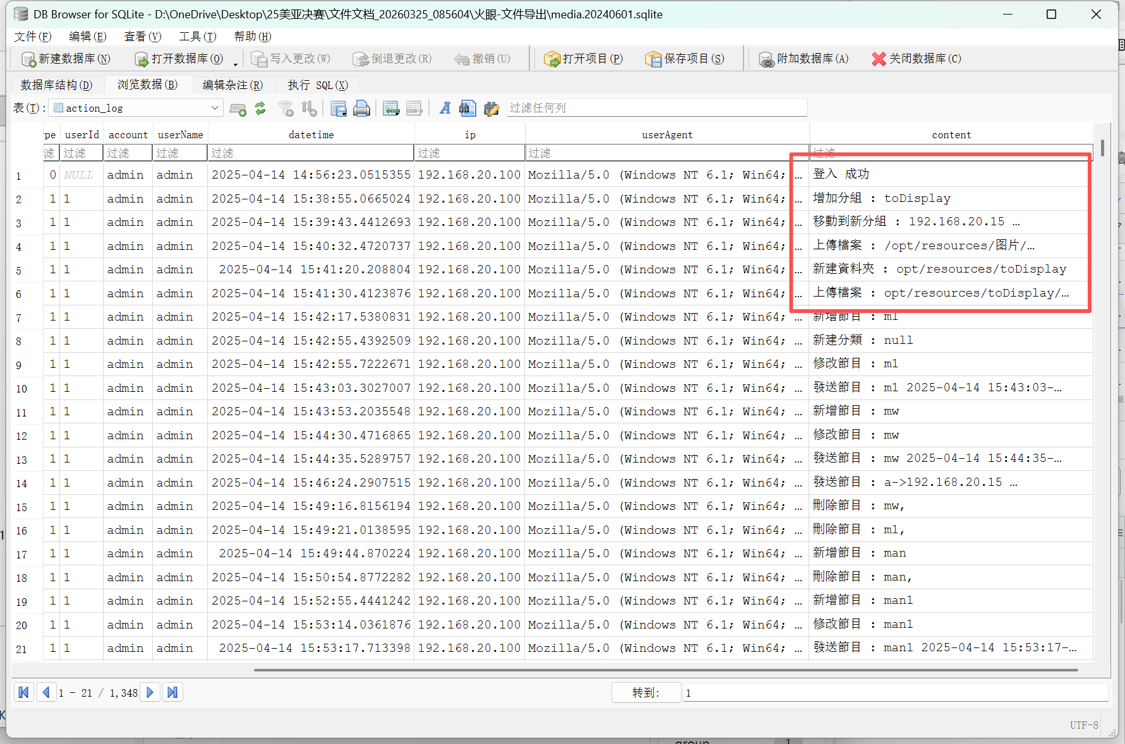Switch to the 编辑杂注(R) tab
1125x744 pixels.
point(232,85)
